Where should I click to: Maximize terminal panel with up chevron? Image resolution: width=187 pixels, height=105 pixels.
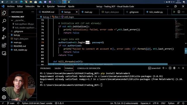pyautogui.click(x=179, y=68)
